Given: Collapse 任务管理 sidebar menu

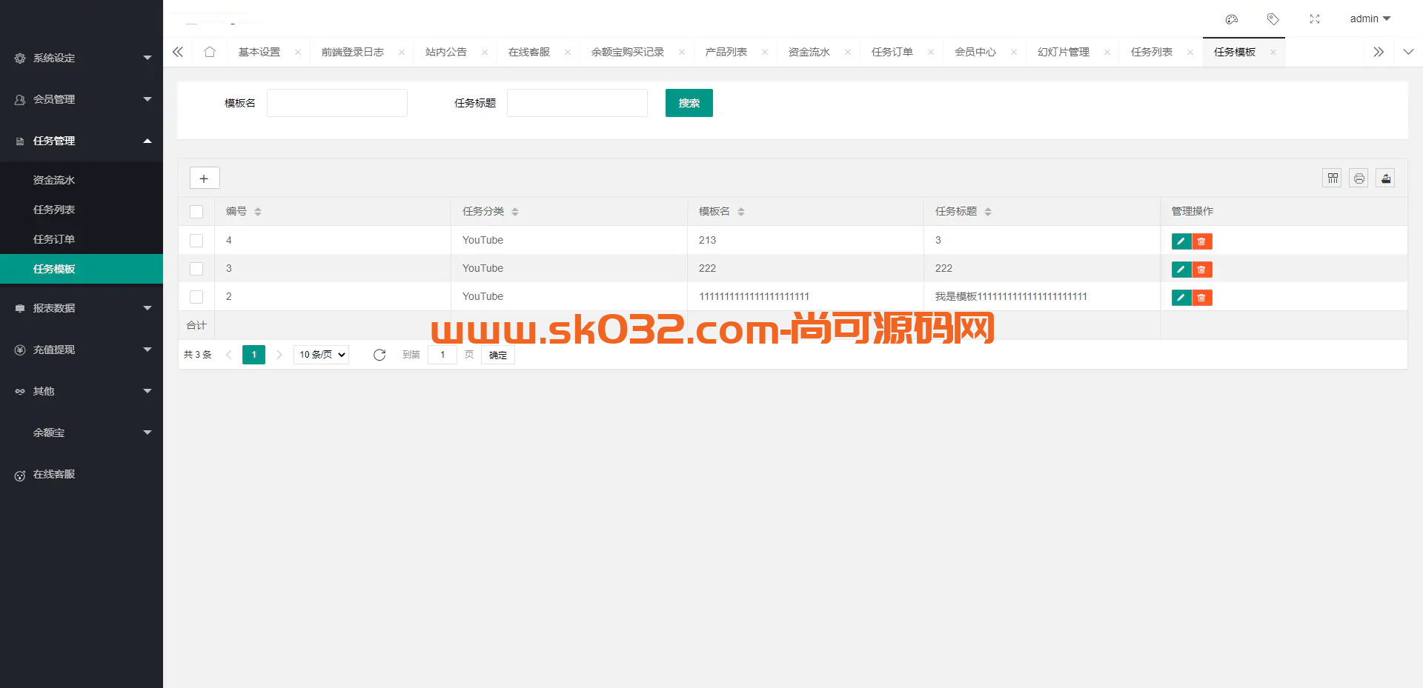Looking at the screenshot, I should (82, 141).
